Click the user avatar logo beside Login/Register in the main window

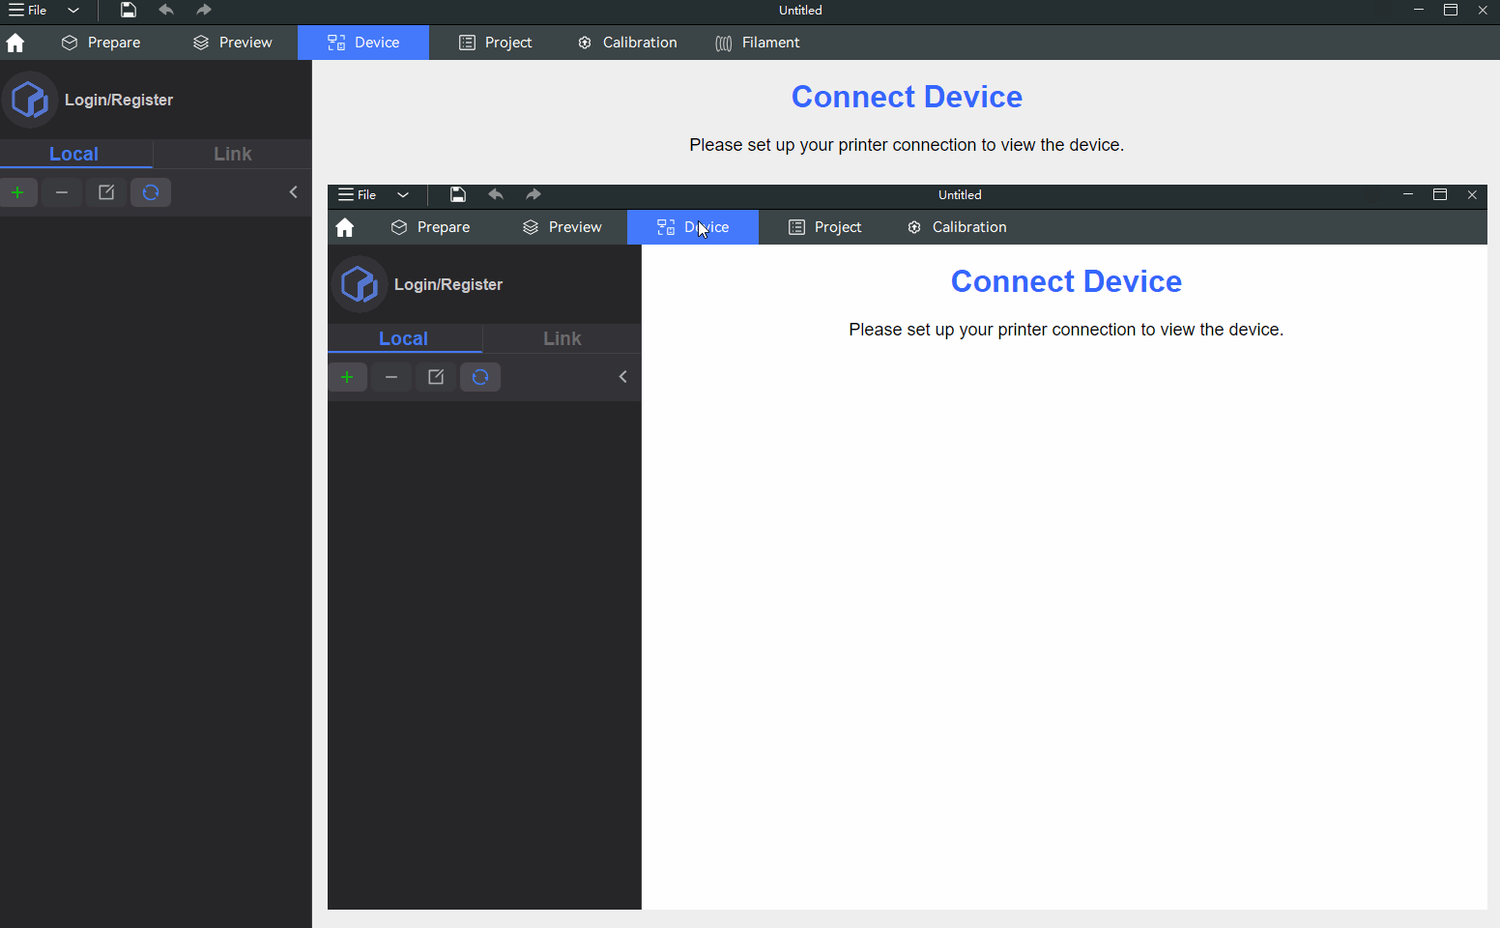click(30, 100)
